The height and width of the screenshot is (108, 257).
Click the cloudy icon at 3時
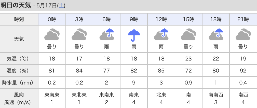(79, 34)
